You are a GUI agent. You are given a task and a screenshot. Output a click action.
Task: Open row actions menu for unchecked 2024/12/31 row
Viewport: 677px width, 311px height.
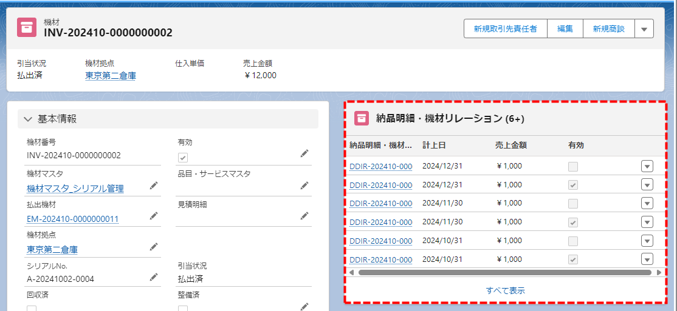coord(647,166)
